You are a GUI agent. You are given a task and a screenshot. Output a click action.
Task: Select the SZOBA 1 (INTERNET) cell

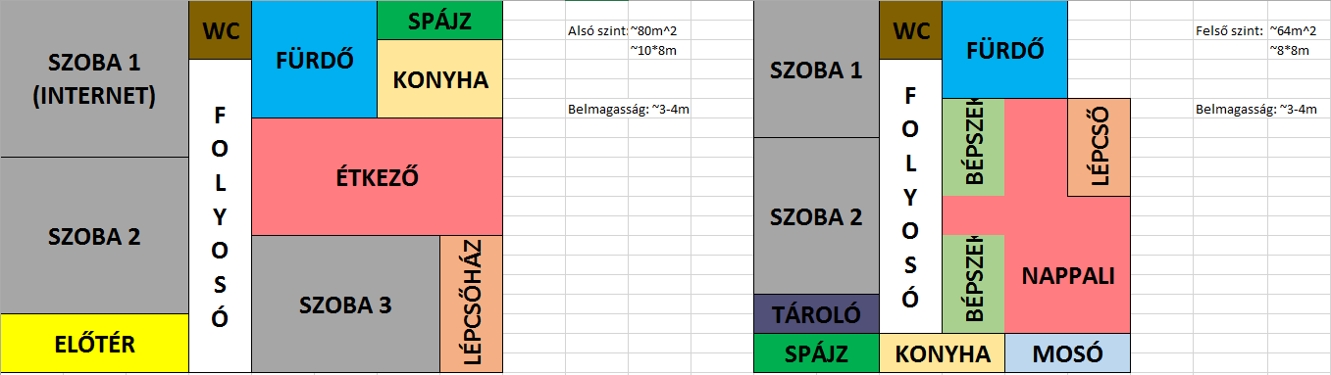(94, 78)
